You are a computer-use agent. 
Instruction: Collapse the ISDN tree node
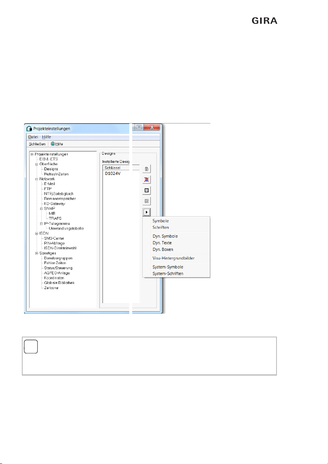36,233
